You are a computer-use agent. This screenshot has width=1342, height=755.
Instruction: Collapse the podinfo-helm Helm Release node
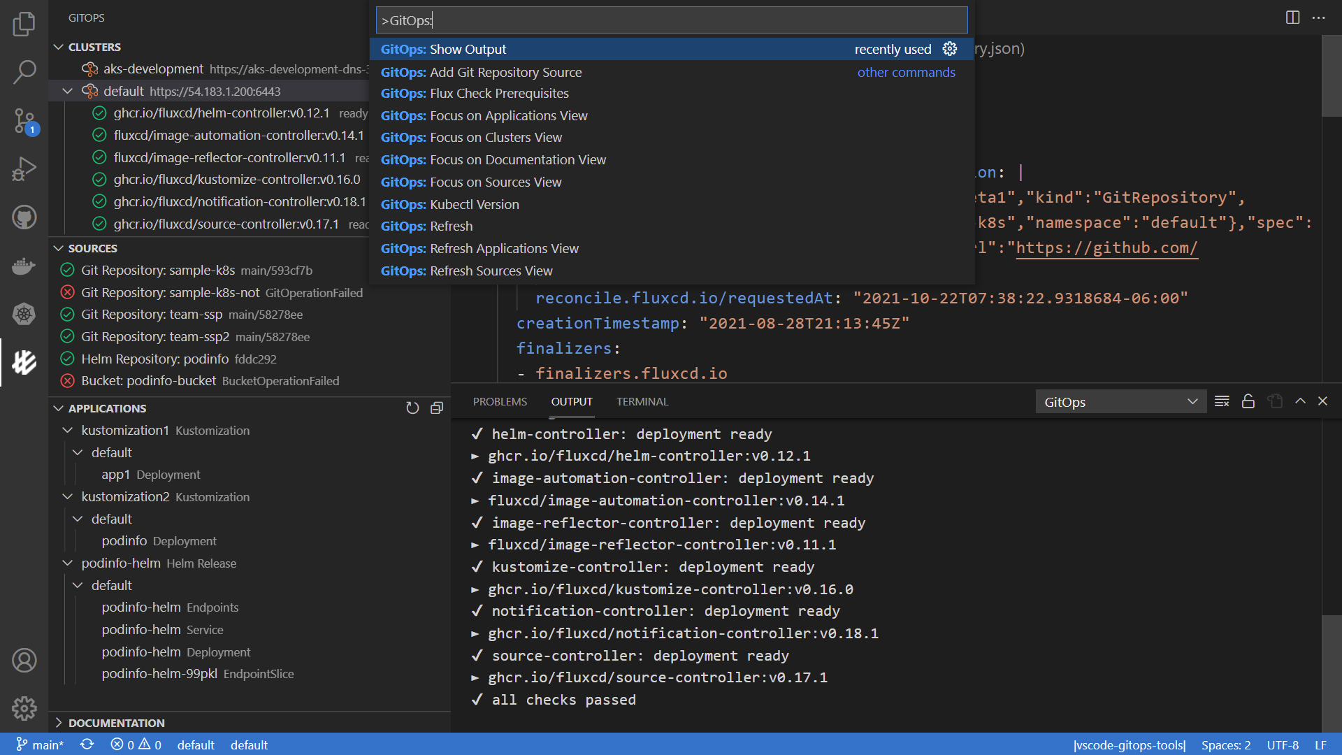pyautogui.click(x=69, y=563)
